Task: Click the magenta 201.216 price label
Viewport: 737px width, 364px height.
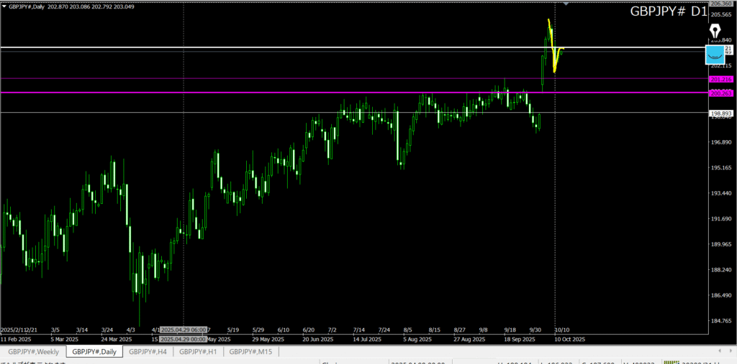Action: click(720, 79)
